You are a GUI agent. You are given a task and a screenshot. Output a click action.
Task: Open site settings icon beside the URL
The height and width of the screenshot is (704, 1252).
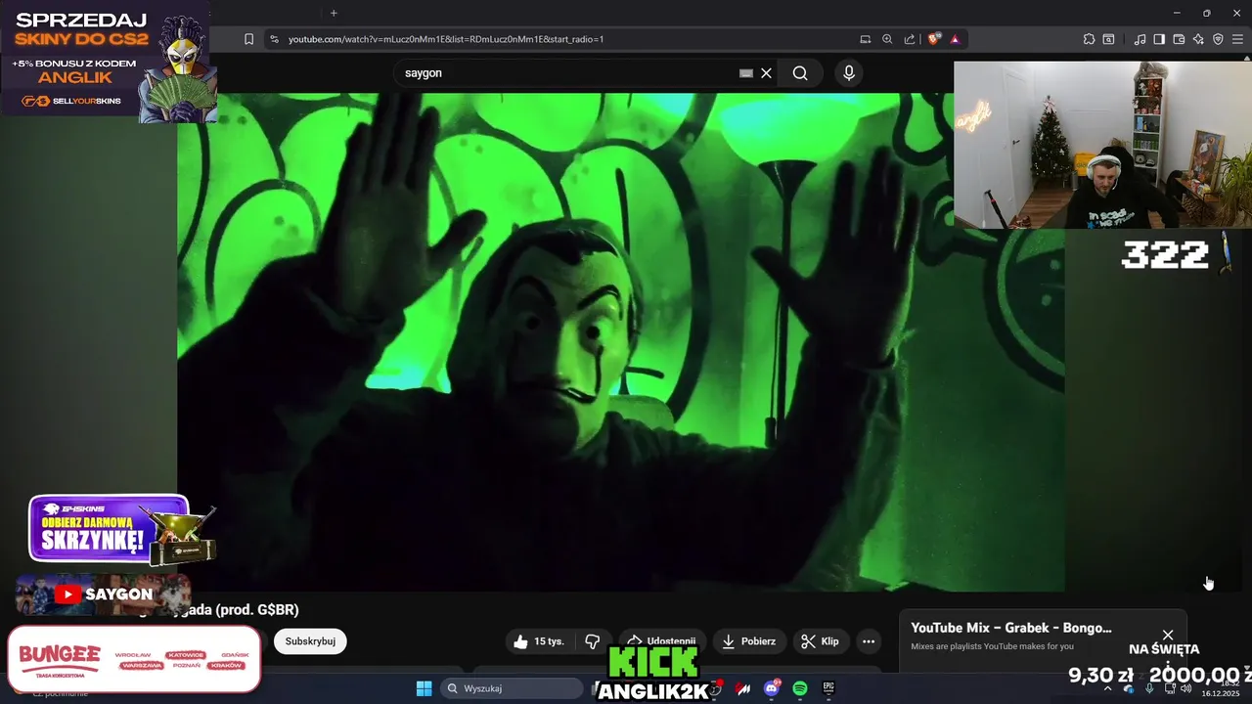coord(274,39)
